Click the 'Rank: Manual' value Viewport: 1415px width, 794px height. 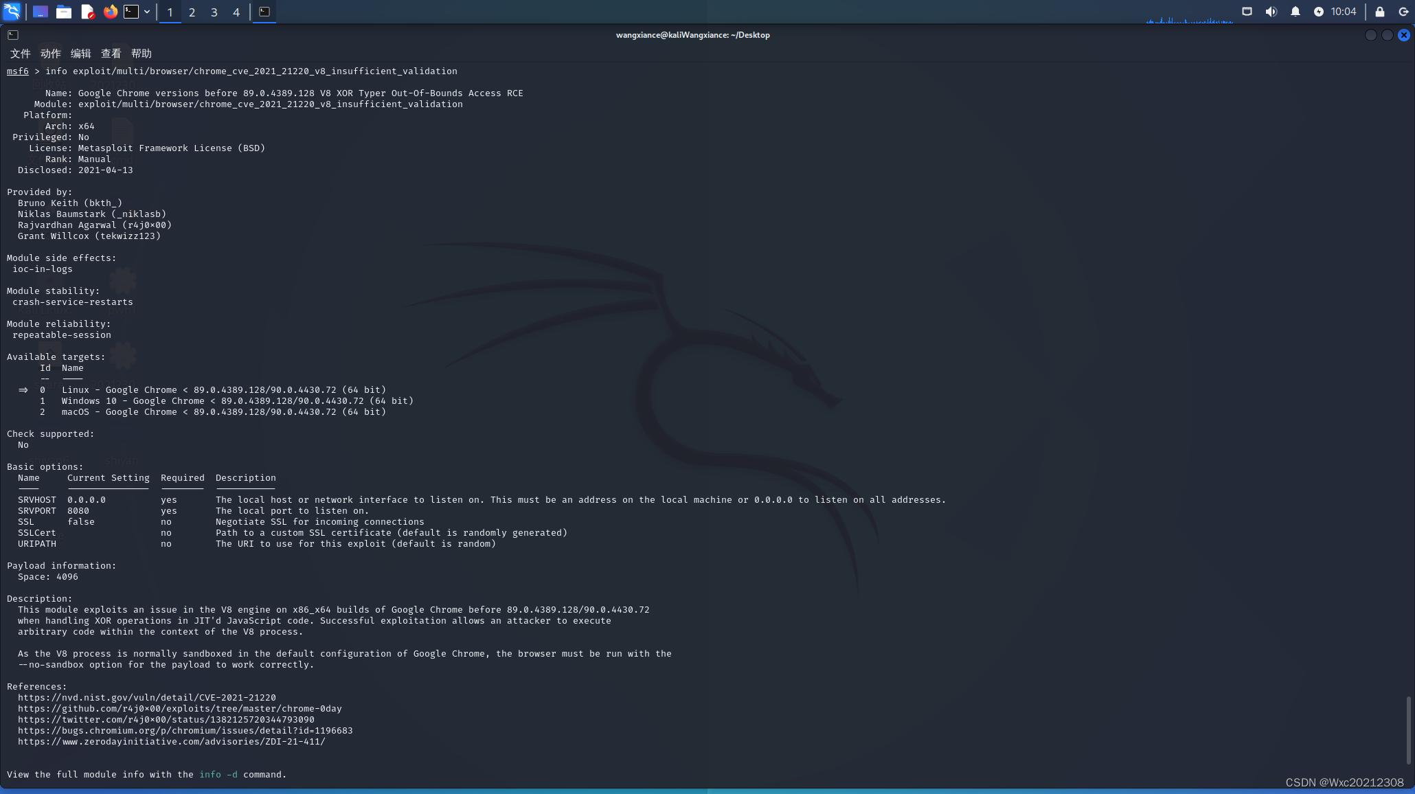click(x=95, y=159)
